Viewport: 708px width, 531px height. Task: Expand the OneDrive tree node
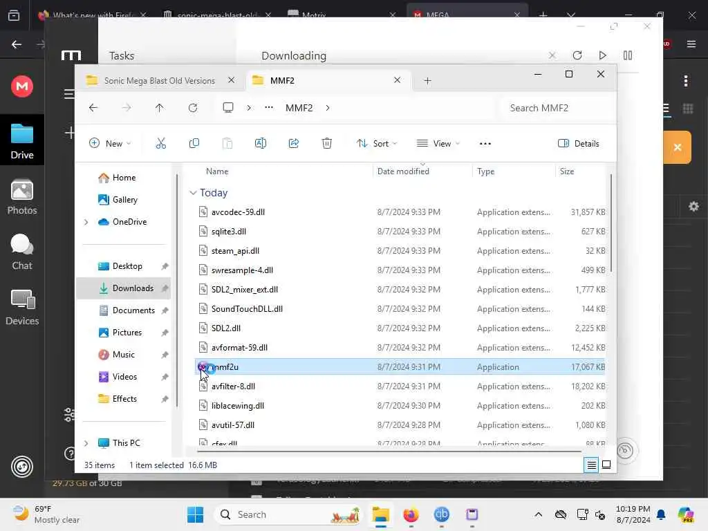pyautogui.click(x=86, y=222)
